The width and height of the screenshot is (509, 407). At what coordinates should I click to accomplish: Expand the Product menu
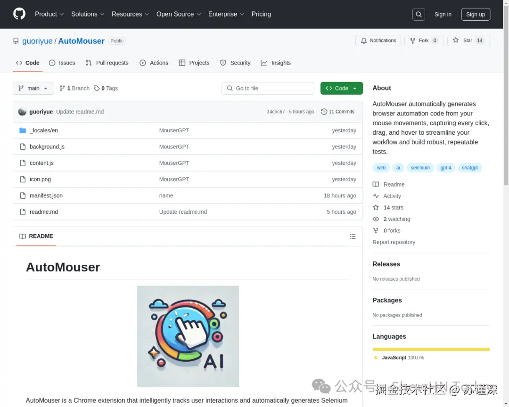coord(49,14)
